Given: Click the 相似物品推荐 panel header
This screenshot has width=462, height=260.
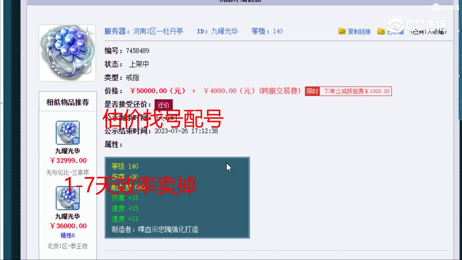Looking at the screenshot, I should point(67,101).
